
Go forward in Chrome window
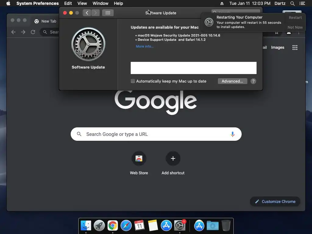(x=23, y=32)
